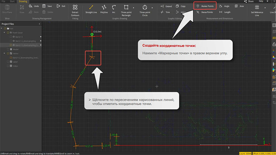Select the Straight Line drawing tool
The height and width of the screenshot is (155, 276).
tap(91, 9)
